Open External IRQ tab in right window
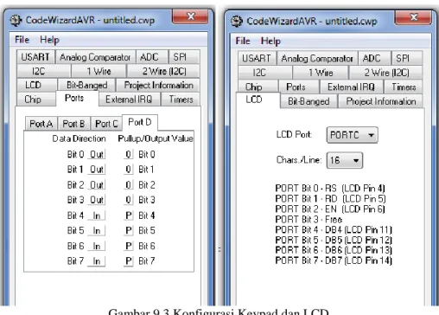The width and height of the screenshot is (439, 315). coord(351,87)
